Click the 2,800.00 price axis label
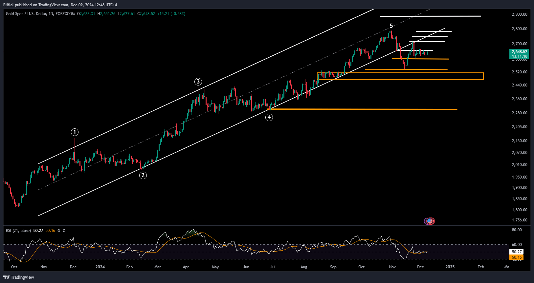This screenshot has width=534, height=283. point(520,29)
